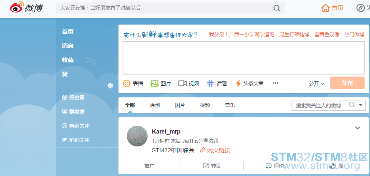The image size is (370, 176).
Task: Click the search magnifier icon in top bar
Action: click(x=277, y=8)
